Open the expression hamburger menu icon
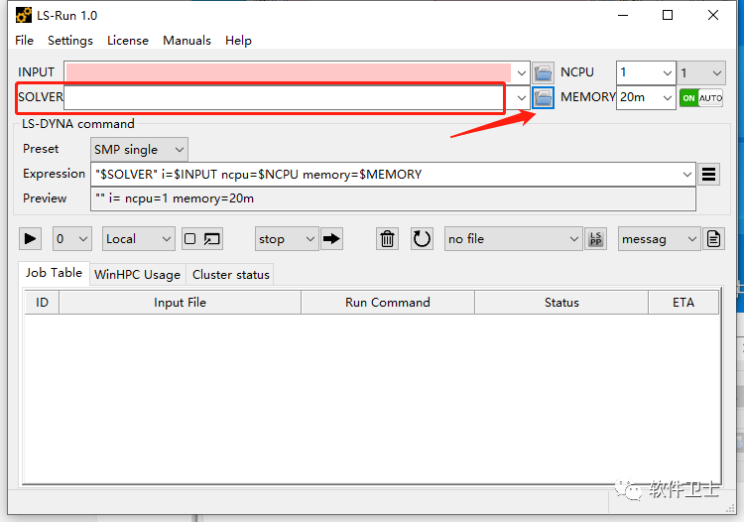This screenshot has width=744, height=522. (709, 175)
